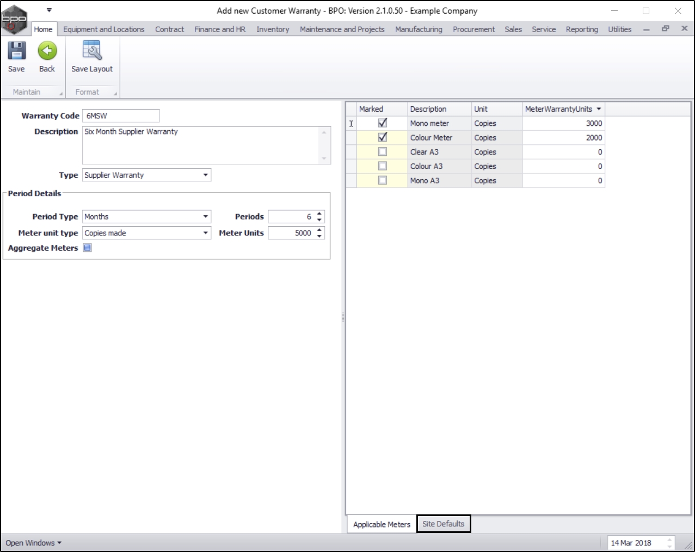Click the Save floppy disk icon
The width and height of the screenshot is (695, 552).
point(16,51)
